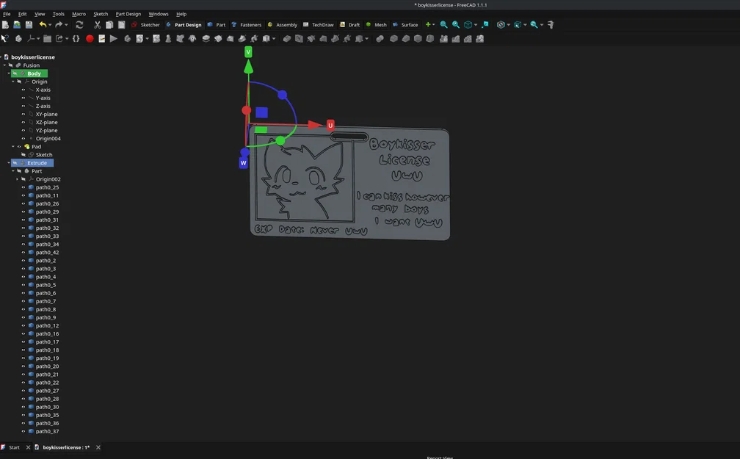Click the Copy icon

pos(109,24)
